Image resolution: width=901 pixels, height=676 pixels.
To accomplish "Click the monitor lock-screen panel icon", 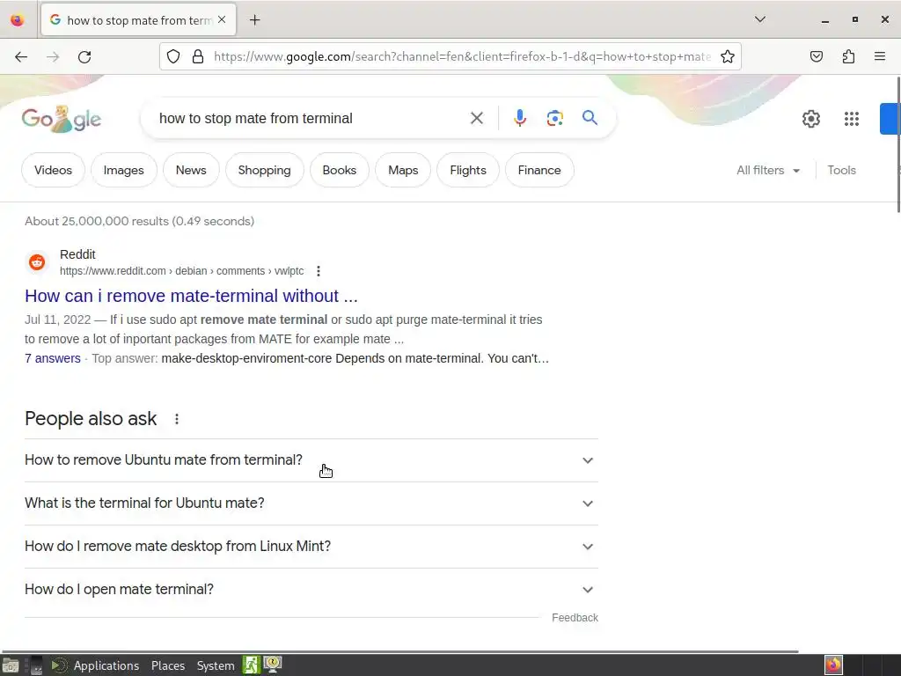I will coord(273,665).
